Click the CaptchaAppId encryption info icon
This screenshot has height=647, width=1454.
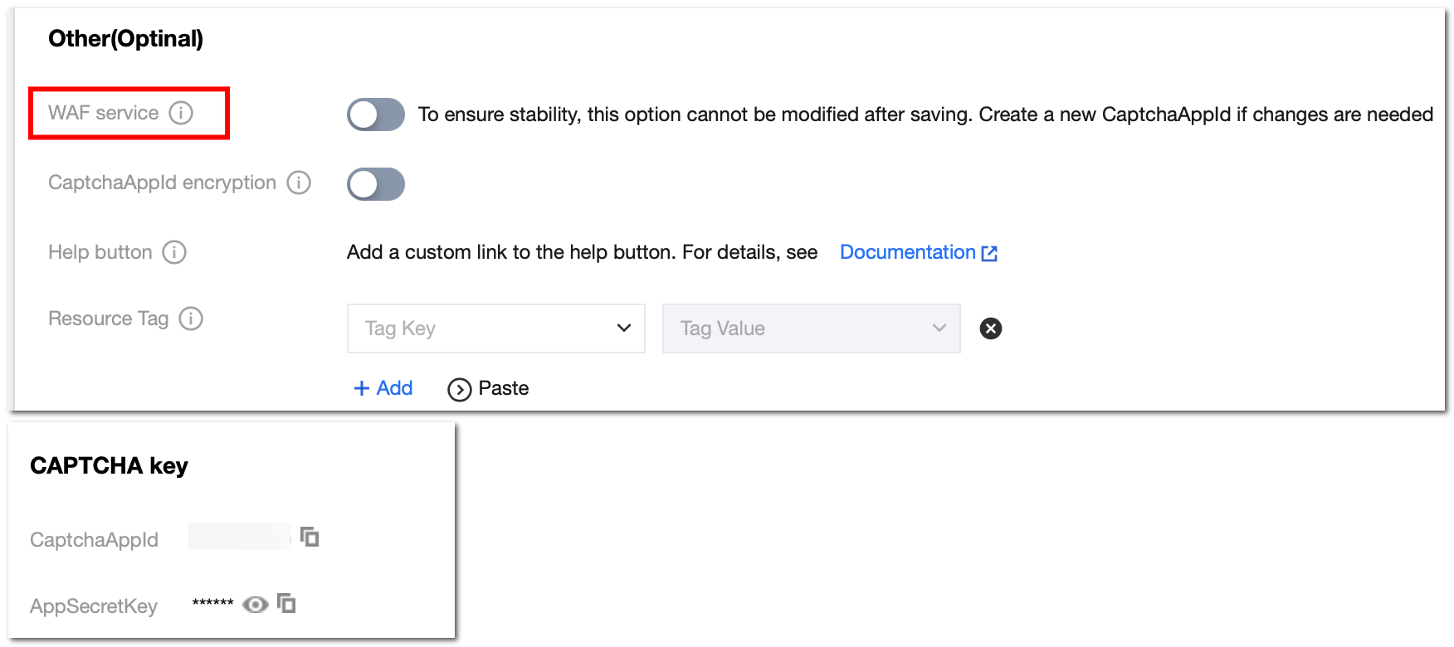299,182
